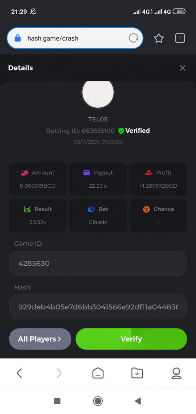This screenshot has width=196, height=414.
Task: Open the All Players list
Action: 40,339
